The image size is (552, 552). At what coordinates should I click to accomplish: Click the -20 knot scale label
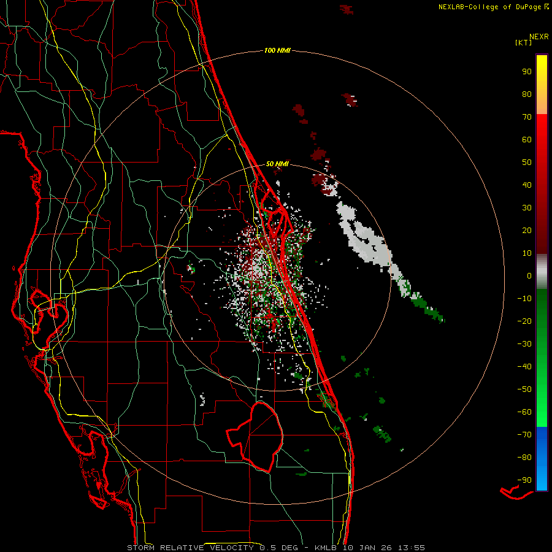[x=524, y=321]
